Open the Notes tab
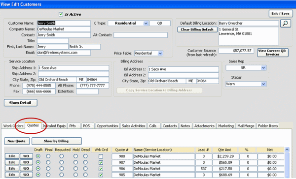 coord(185,126)
